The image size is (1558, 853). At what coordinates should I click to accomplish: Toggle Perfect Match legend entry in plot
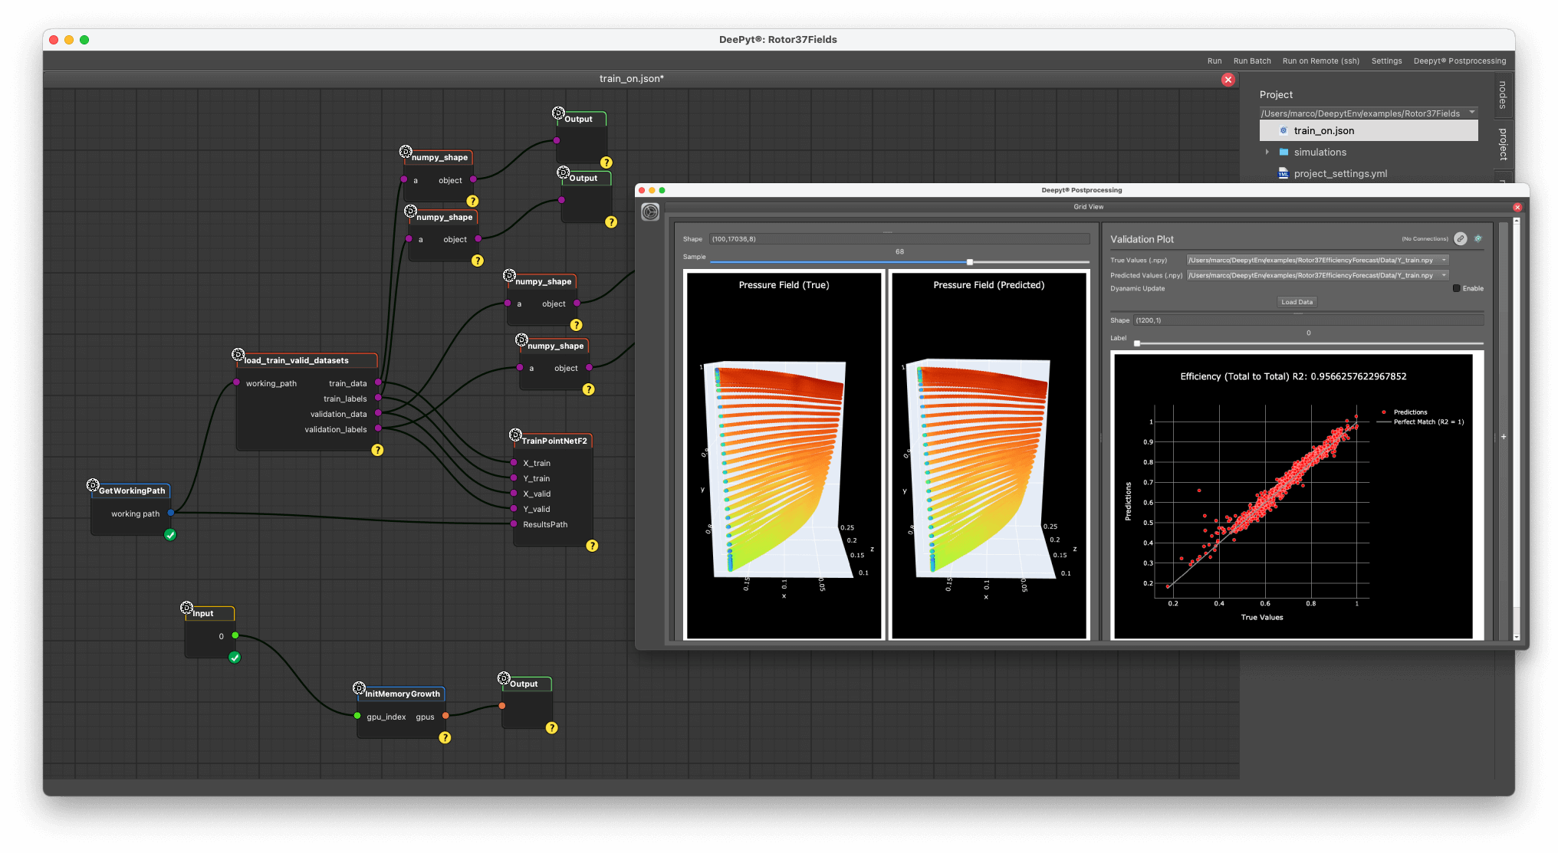[x=1421, y=422]
